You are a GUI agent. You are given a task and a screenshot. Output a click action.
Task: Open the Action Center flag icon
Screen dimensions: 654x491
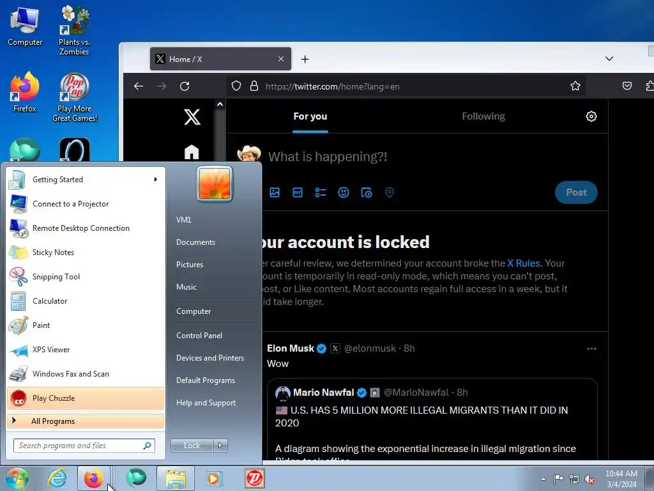pyautogui.click(x=558, y=478)
